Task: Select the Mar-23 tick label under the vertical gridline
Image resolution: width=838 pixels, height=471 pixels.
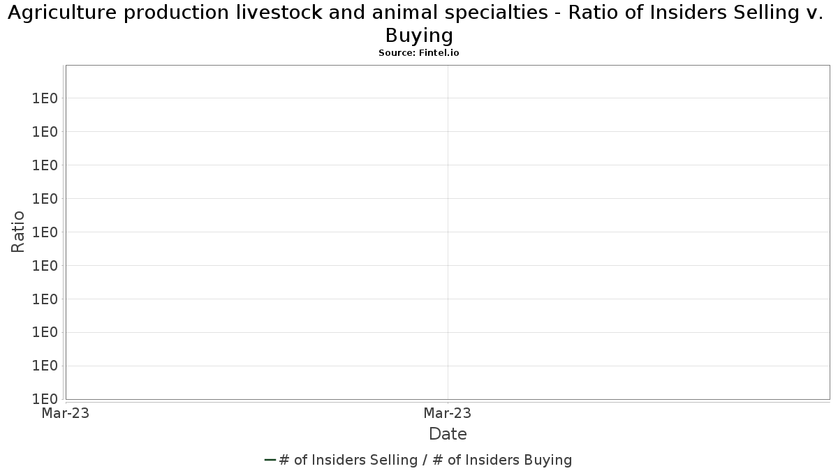Action: coord(448,413)
